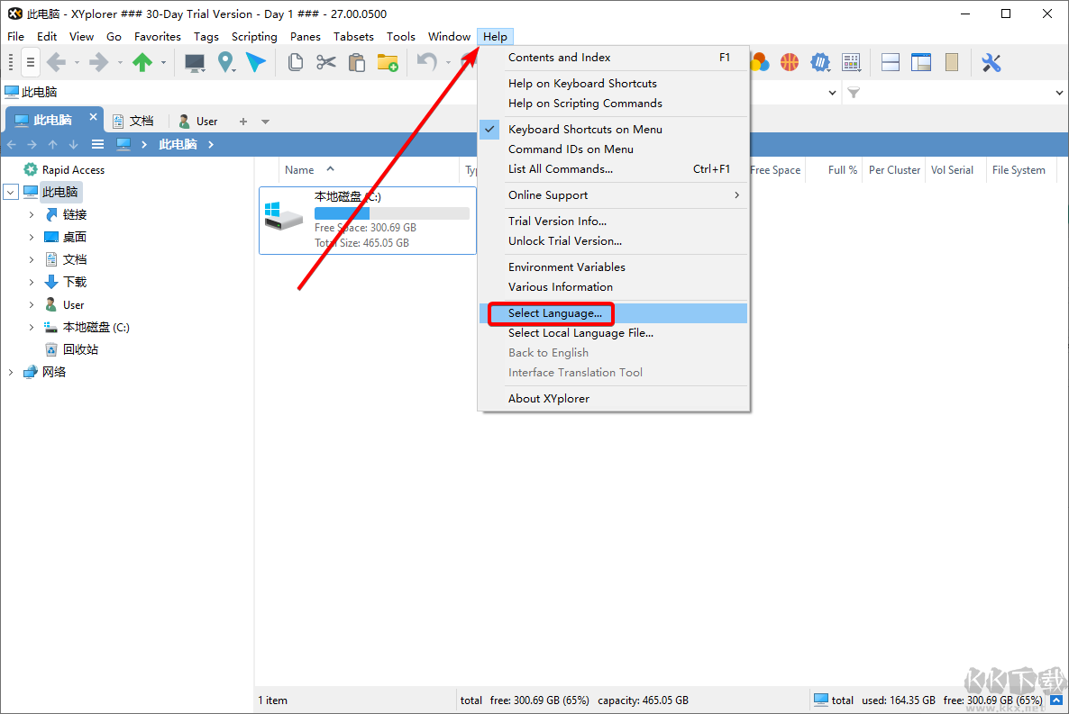Click the Windows drive icon for 本地磁盘 (C:)

pyautogui.click(x=283, y=216)
